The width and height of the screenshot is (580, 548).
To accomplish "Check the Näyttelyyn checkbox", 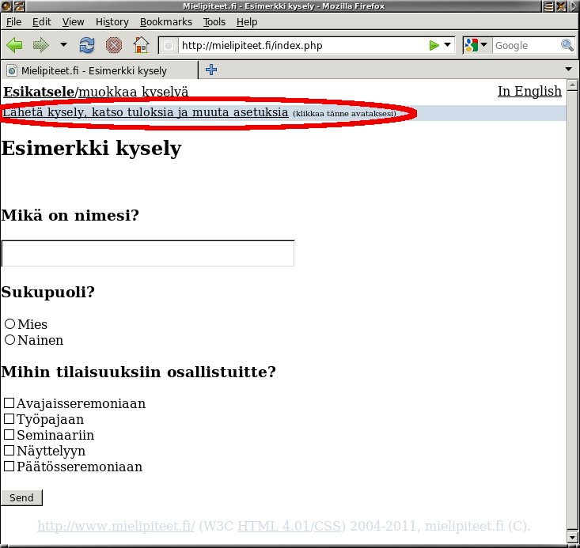I will pyautogui.click(x=9, y=451).
